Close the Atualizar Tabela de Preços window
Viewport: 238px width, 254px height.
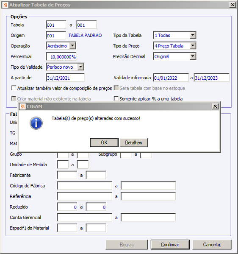(232, 5)
